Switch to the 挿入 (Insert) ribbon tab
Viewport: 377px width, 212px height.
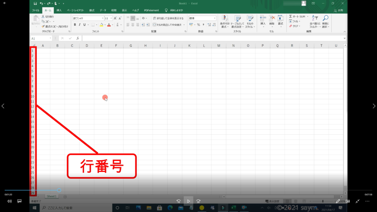(59, 10)
